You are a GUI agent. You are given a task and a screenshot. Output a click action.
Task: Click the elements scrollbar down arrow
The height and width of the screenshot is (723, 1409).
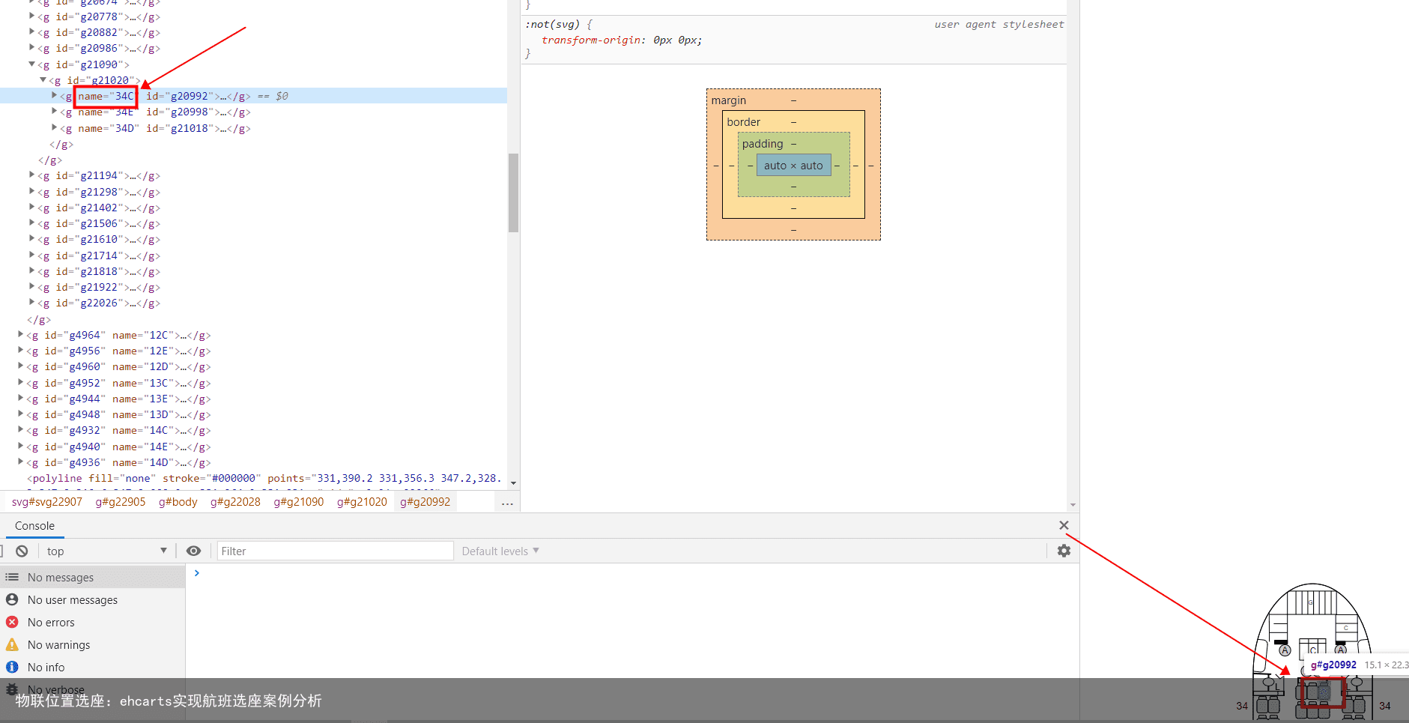(x=513, y=483)
